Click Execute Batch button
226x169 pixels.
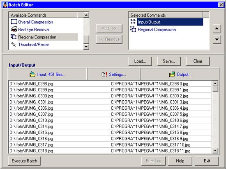point(24,161)
